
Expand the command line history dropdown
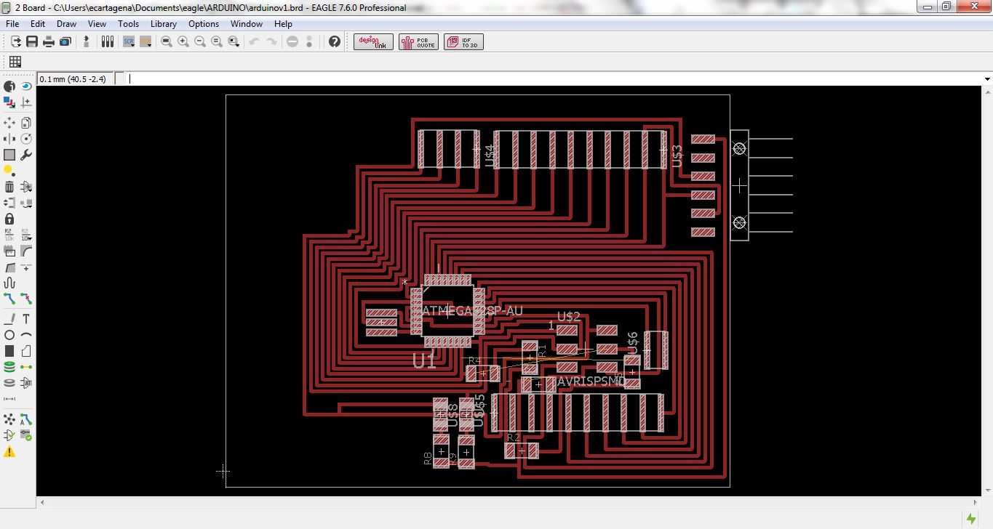point(987,79)
